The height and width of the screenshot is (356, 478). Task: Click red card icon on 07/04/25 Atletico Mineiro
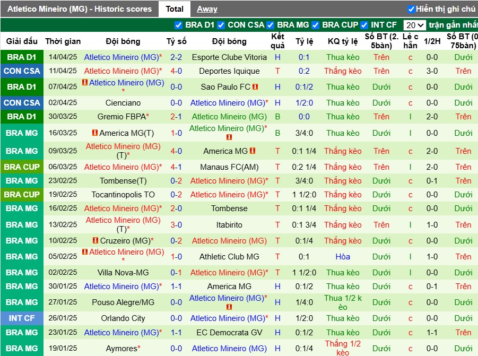[85, 82]
